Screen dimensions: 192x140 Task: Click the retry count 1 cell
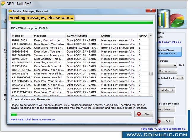139,48
